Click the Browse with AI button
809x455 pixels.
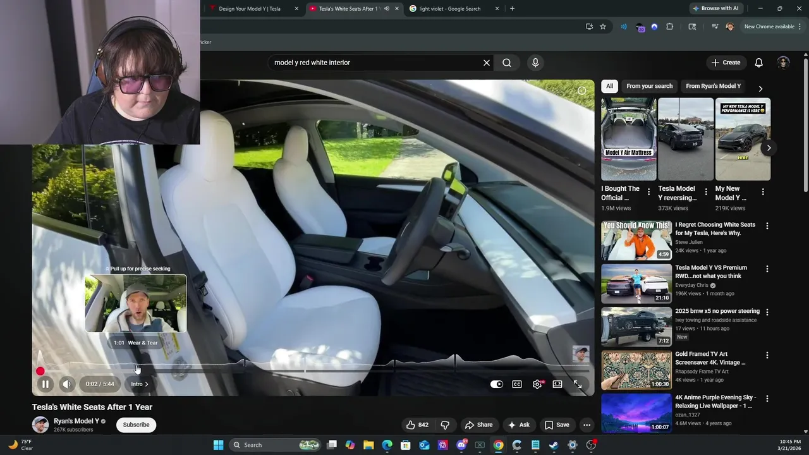715,8
